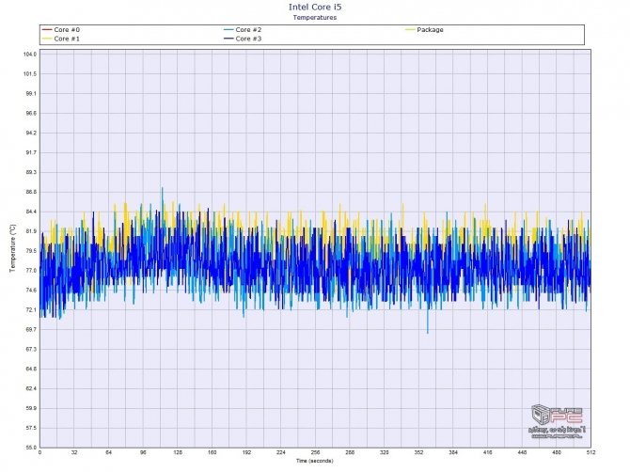630x472 pixels.
Task: Click the 64.8 y-axis value
Action: (30, 370)
